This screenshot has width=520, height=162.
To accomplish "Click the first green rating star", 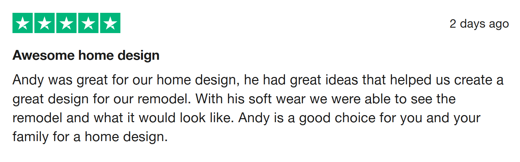I will 23,23.
